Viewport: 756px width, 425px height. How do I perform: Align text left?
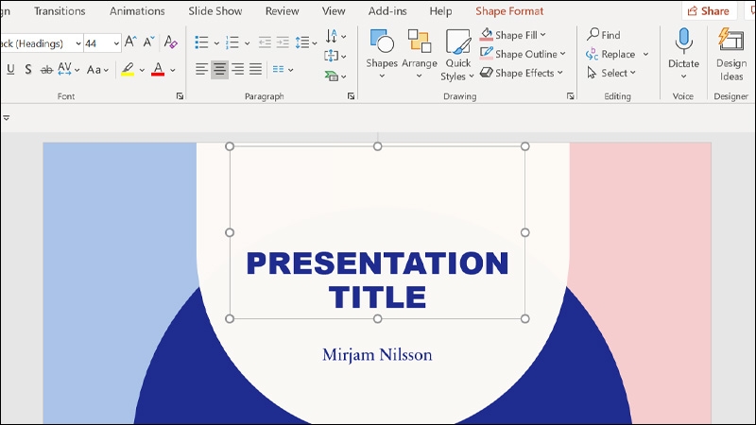pyautogui.click(x=201, y=70)
